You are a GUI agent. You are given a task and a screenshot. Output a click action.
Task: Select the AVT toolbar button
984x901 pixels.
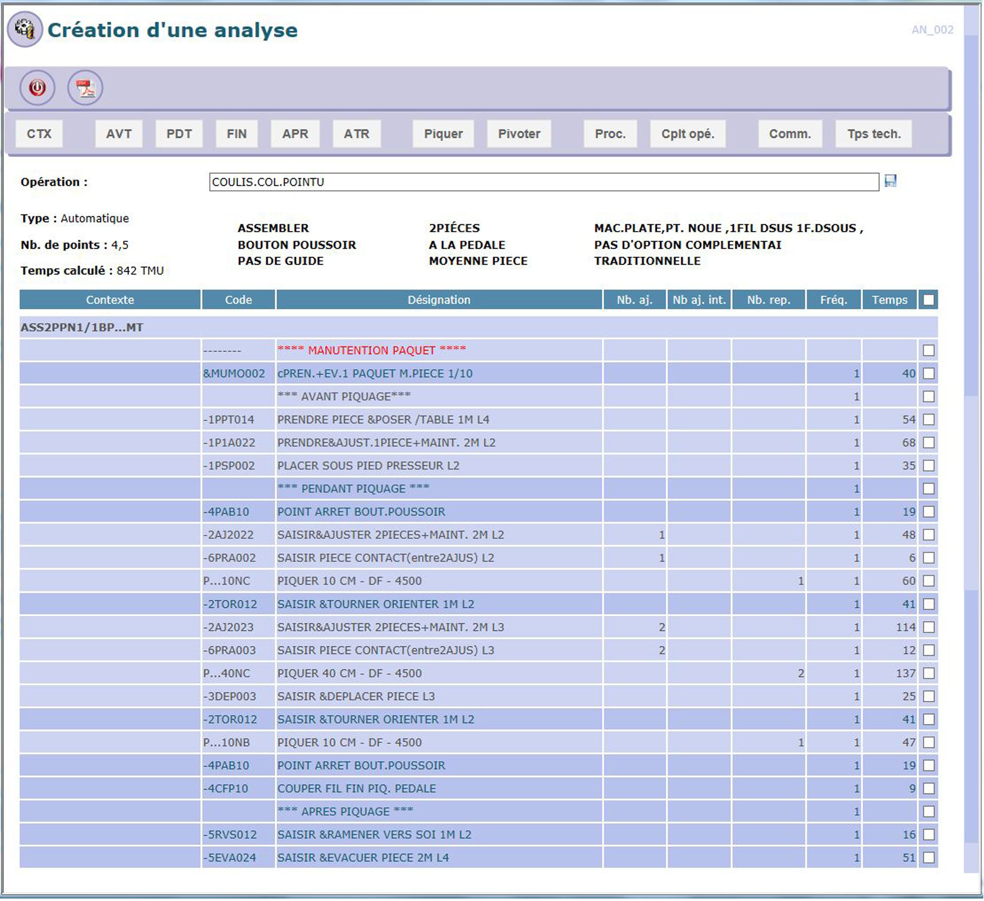click(x=119, y=134)
